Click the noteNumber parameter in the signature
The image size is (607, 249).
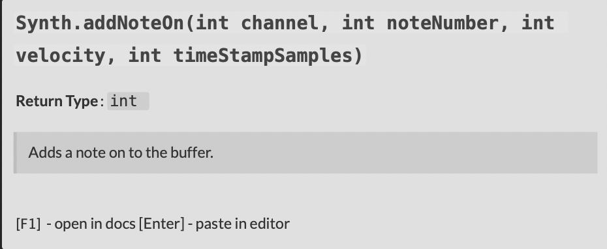442,23
